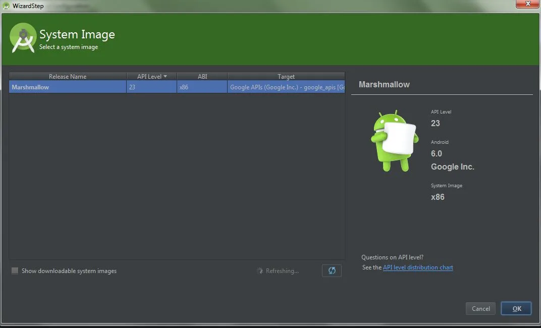Click the refresh system images icon button
This screenshot has width=541, height=328.
coord(332,271)
